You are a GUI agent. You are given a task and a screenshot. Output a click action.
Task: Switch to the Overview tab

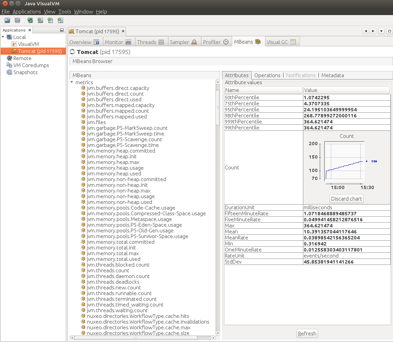tap(85, 42)
